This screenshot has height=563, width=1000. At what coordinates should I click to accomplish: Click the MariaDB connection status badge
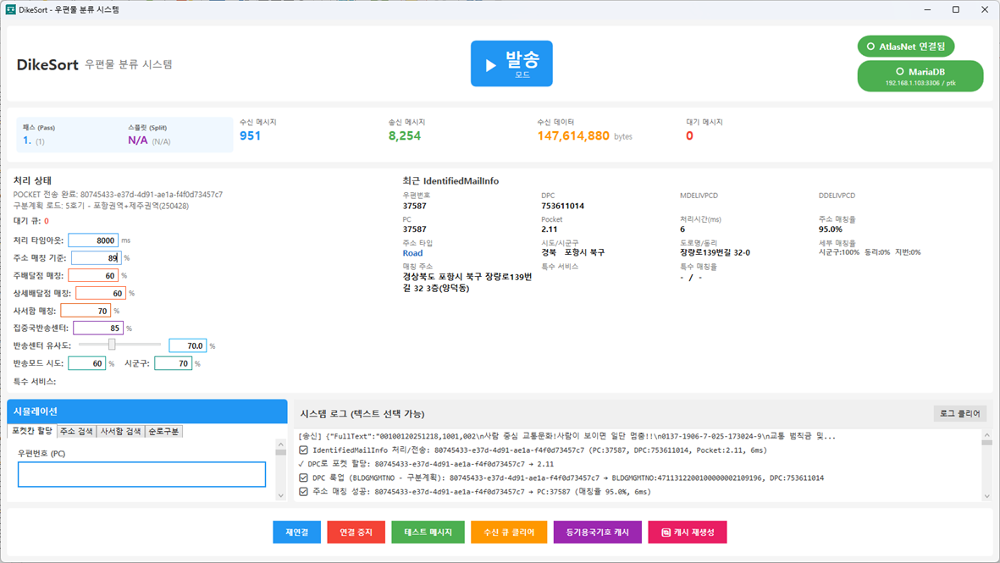pyautogui.click(x=920, y=76)
